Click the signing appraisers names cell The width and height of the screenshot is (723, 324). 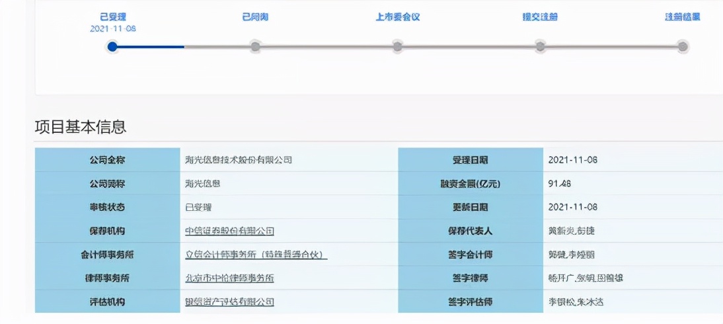click(x=633, y=302)
